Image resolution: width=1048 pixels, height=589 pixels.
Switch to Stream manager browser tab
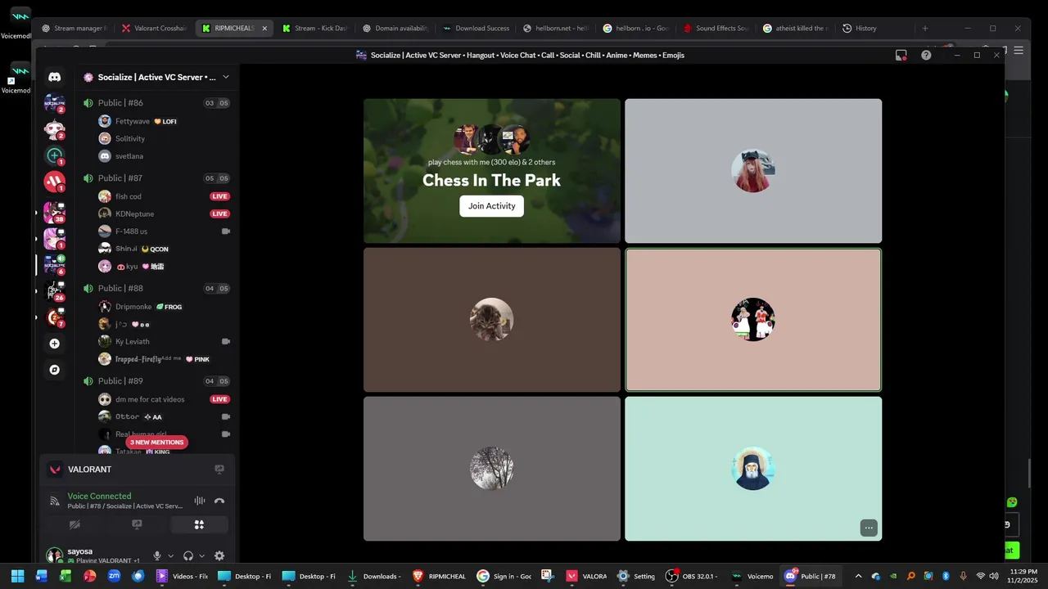tap(74, 28)
